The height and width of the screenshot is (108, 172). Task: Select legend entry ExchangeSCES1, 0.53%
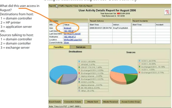point(93,70)
